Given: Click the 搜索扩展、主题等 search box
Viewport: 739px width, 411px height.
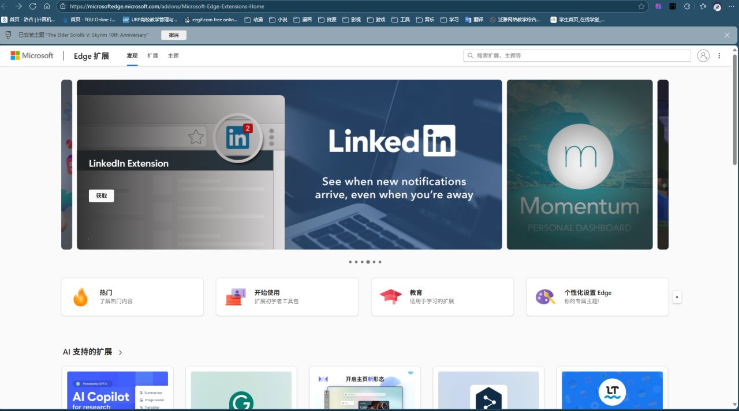Looking at the screenshot, I should tap(577, 55).
